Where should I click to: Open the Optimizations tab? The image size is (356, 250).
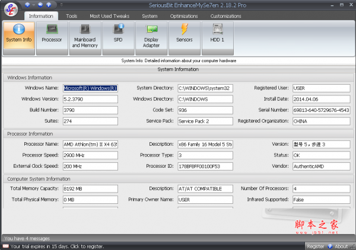point(184,16)
